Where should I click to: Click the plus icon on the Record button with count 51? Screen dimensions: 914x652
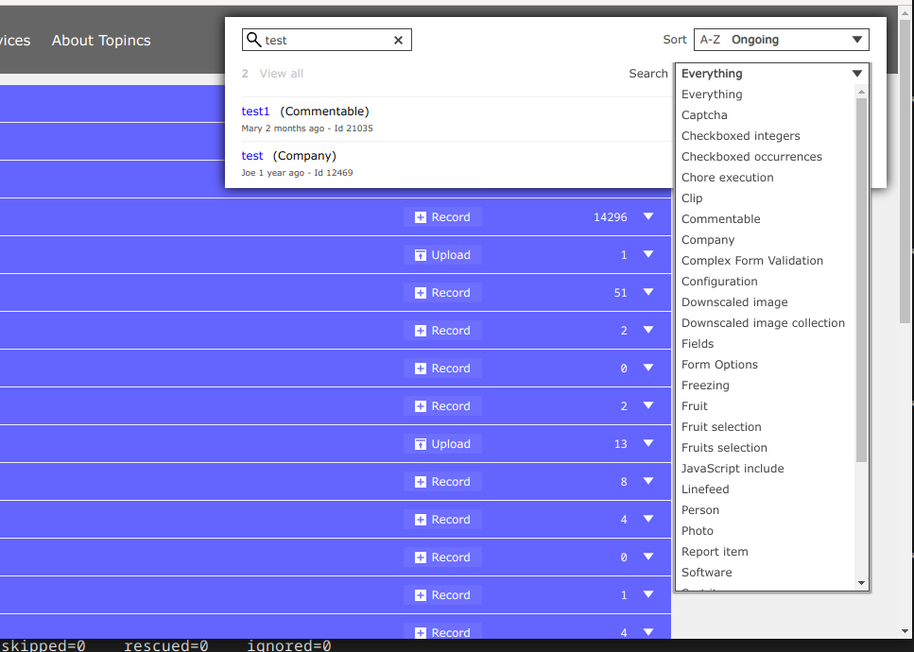click(x=421, y=293)
